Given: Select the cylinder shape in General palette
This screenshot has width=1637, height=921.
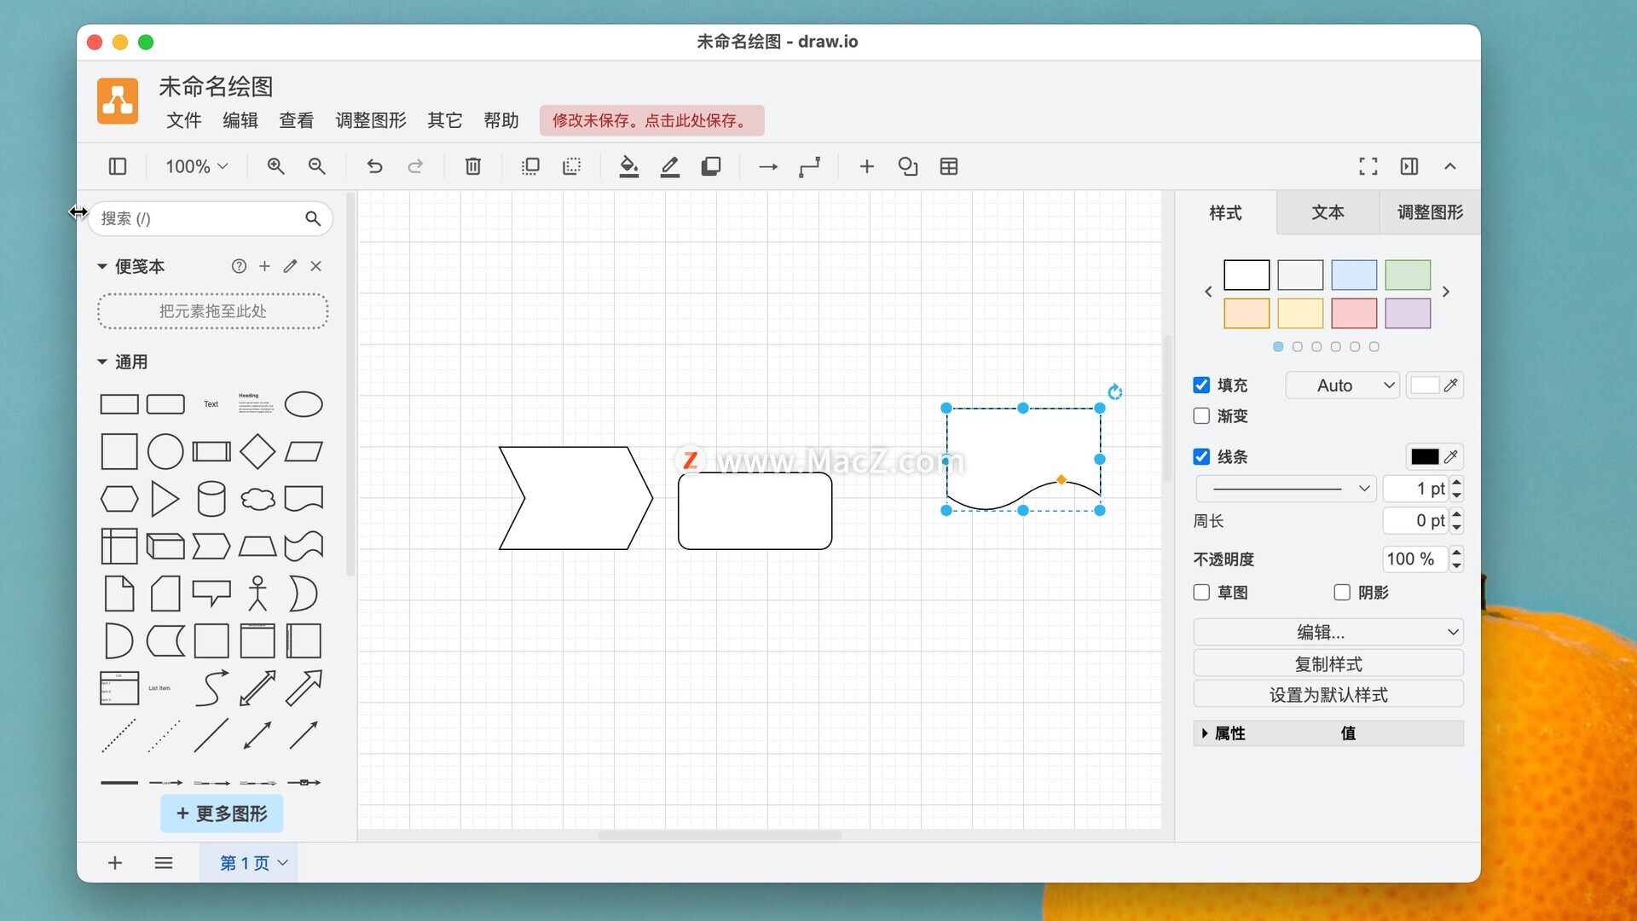Looking at the screenshot, I should pos(211,499).
